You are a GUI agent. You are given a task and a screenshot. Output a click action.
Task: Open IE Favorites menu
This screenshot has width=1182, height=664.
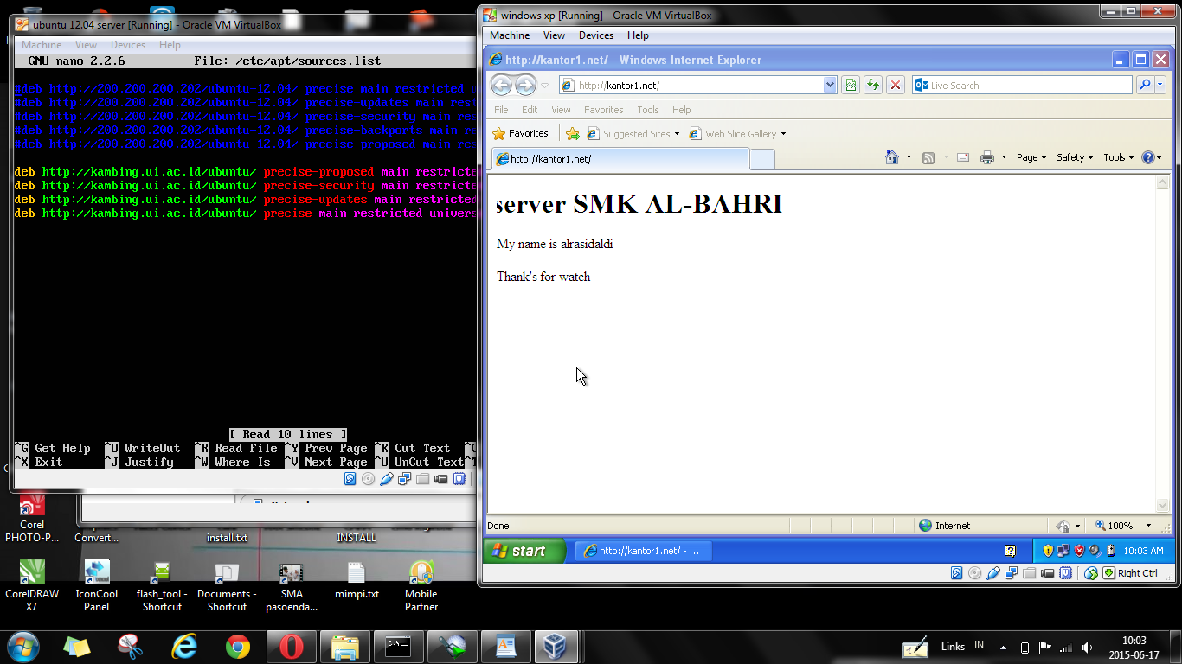click(603, 110)
